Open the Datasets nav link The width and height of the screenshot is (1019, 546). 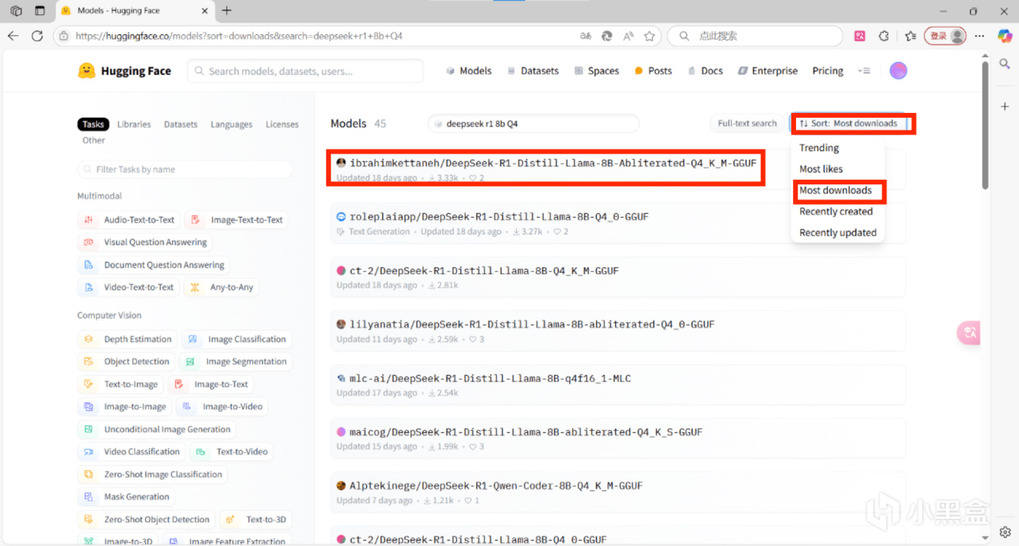(x=533, y=71)
